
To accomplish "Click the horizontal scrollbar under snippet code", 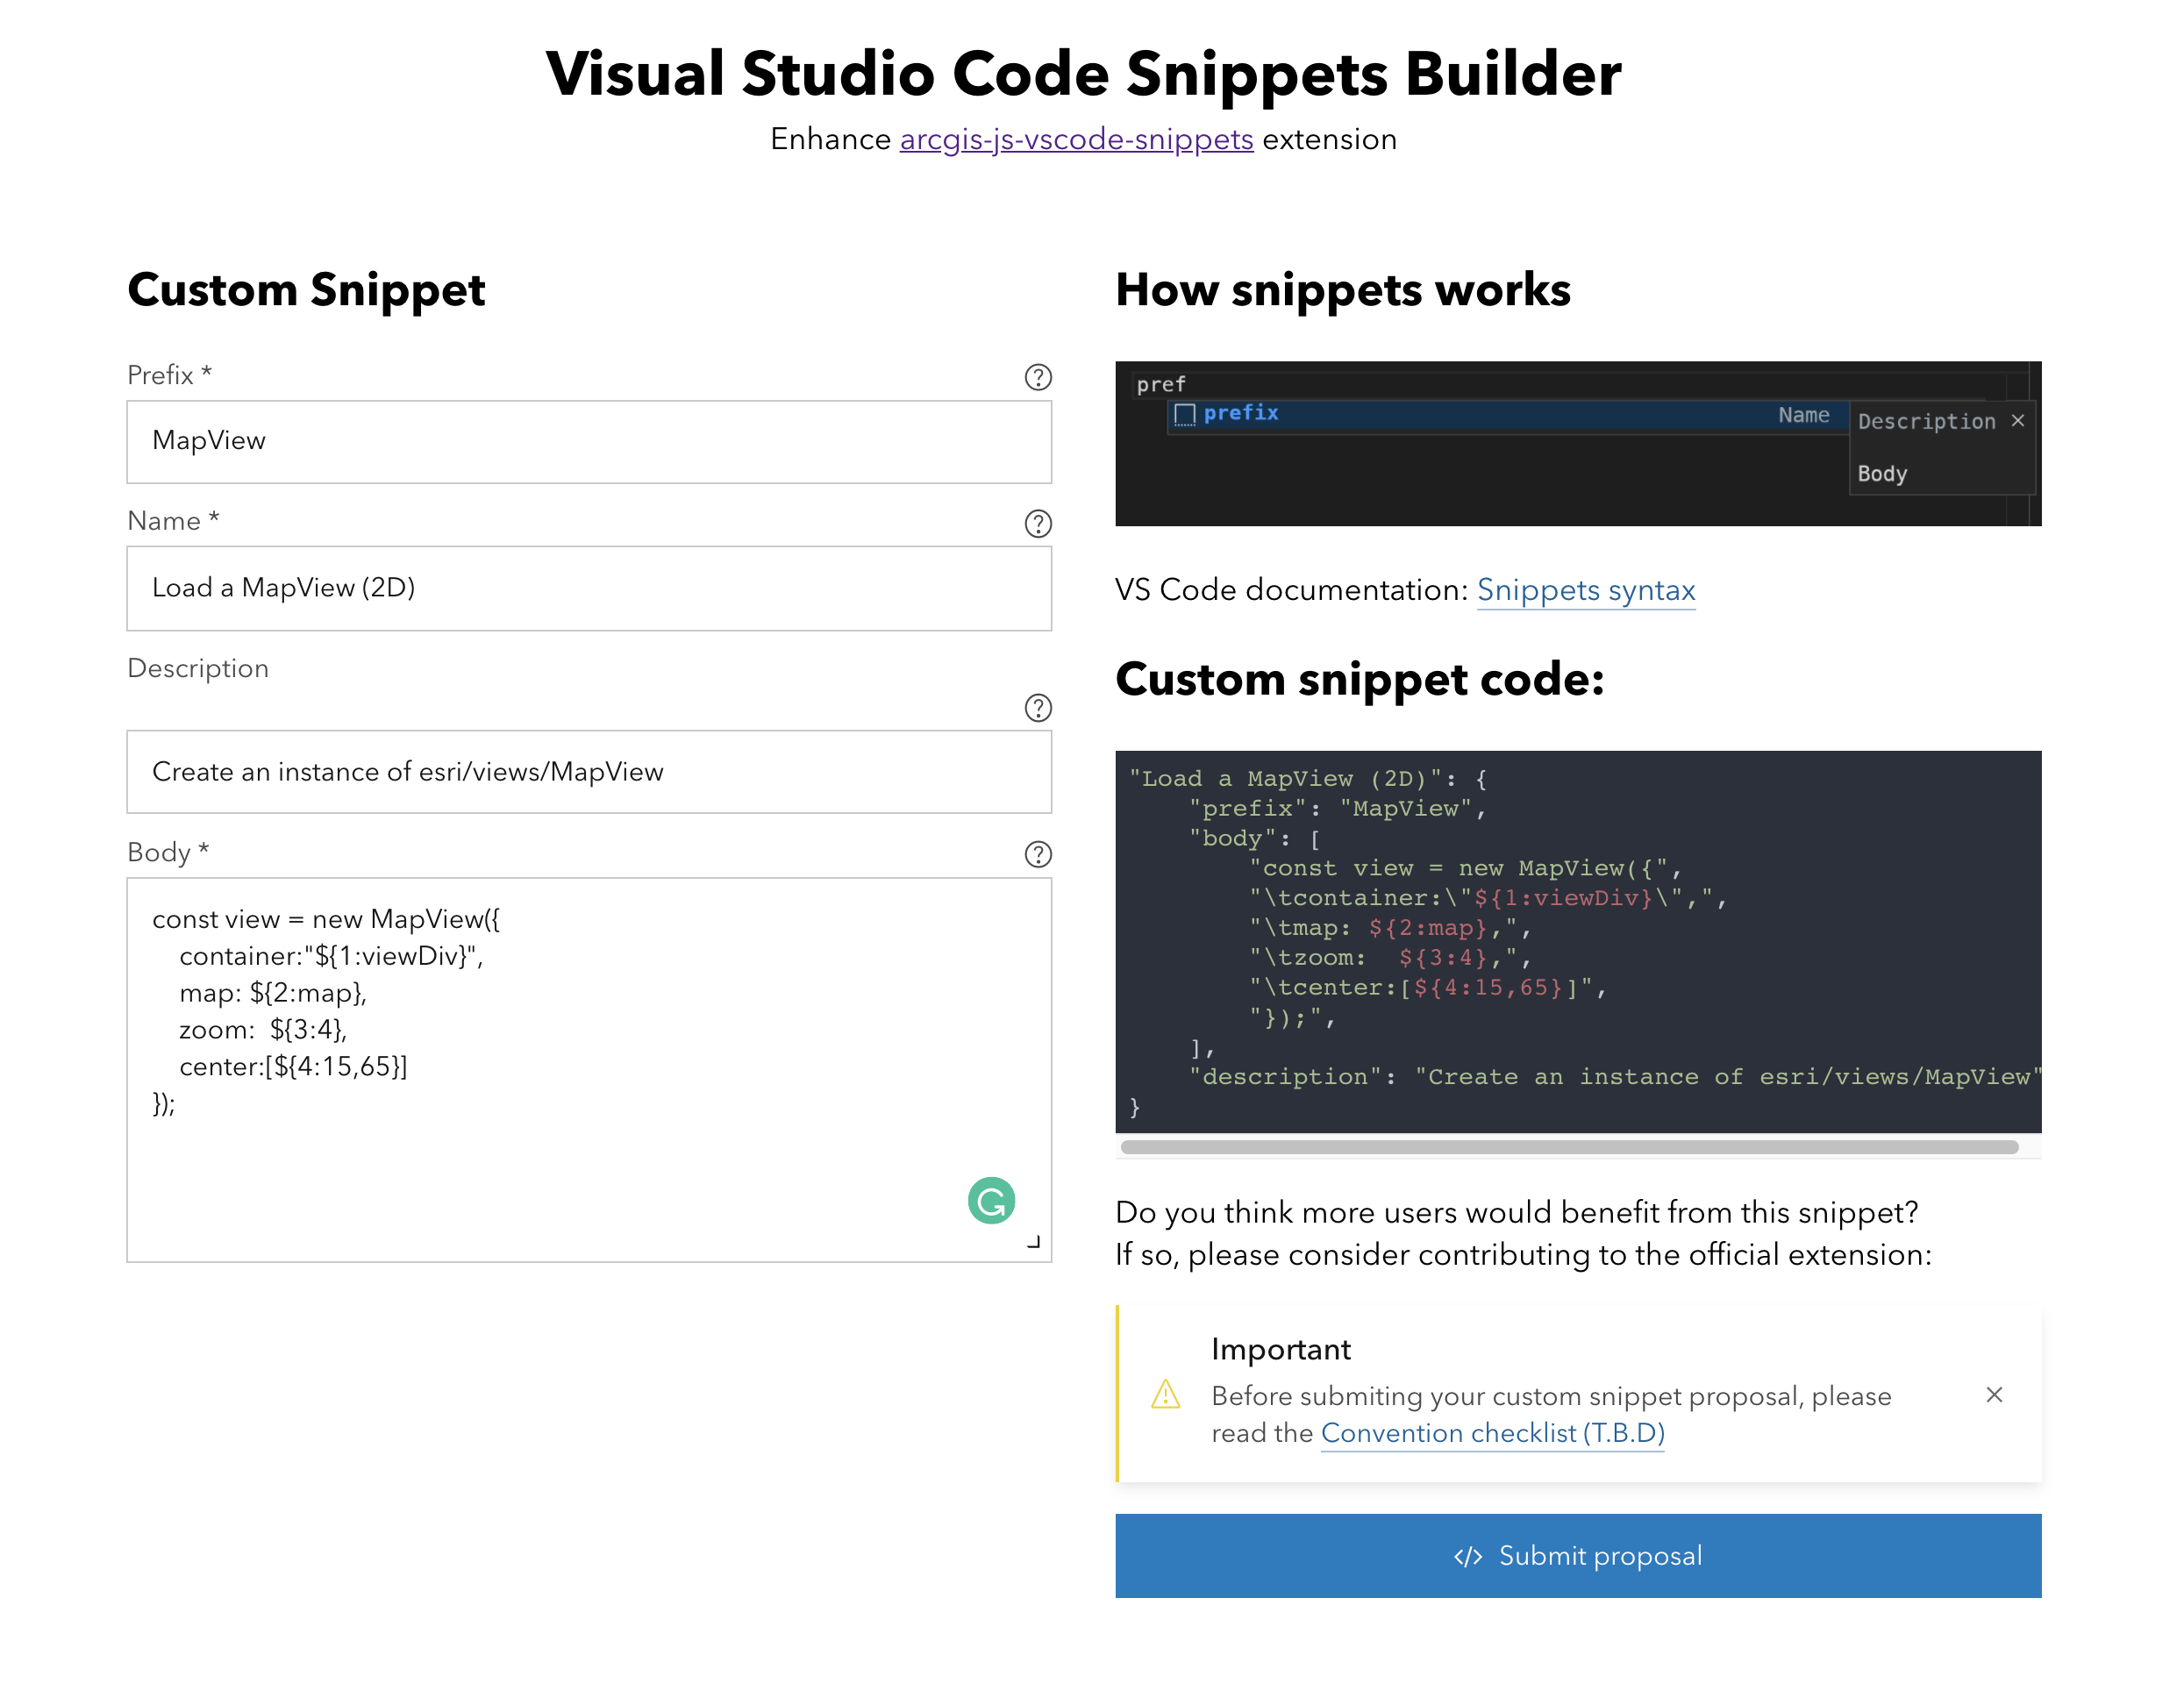I will click(x=1568, y=1147).
